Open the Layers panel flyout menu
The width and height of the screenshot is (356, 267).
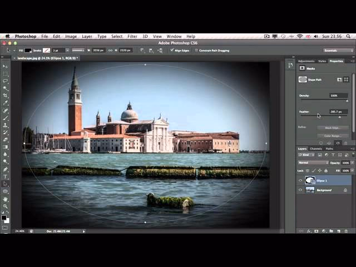(352, 149)
